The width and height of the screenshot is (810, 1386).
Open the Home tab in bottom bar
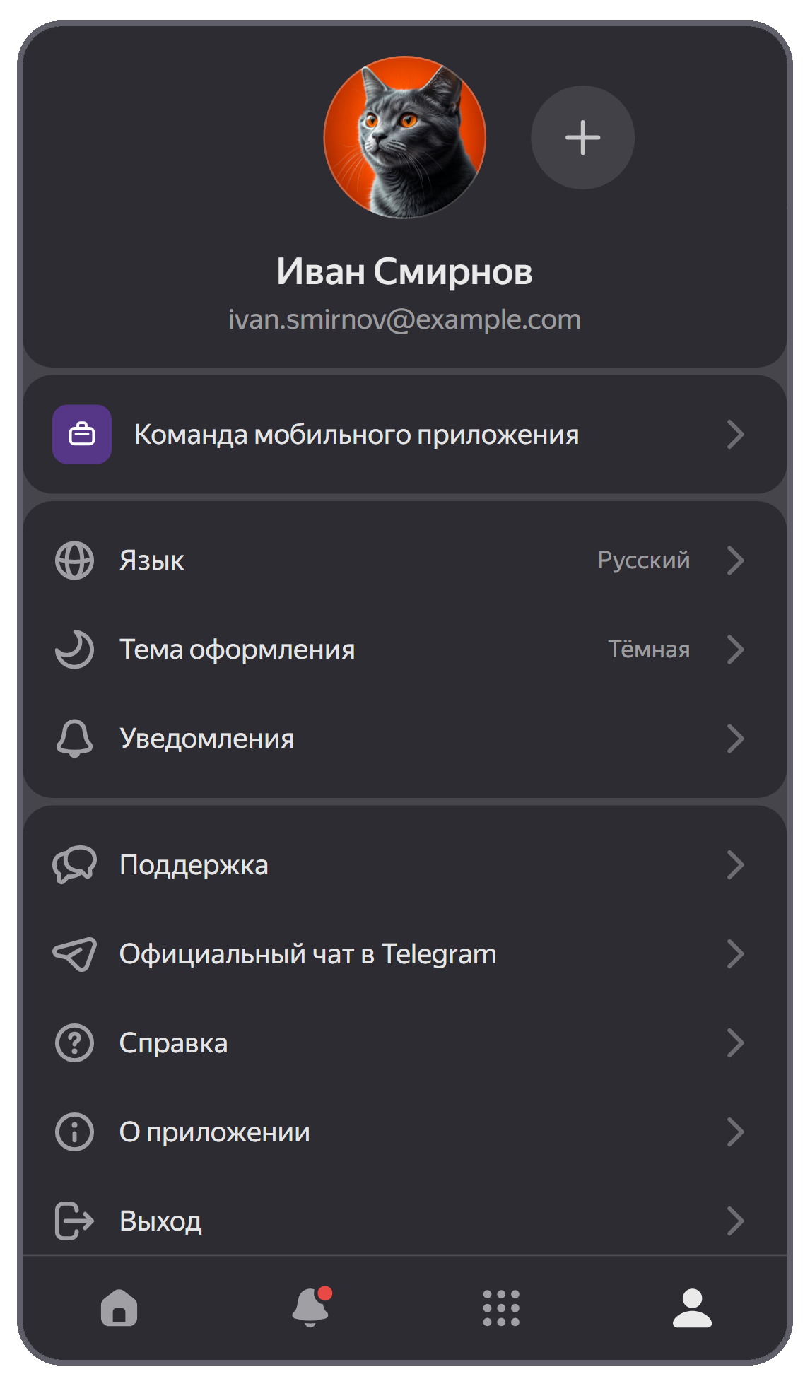point(119,1307)
